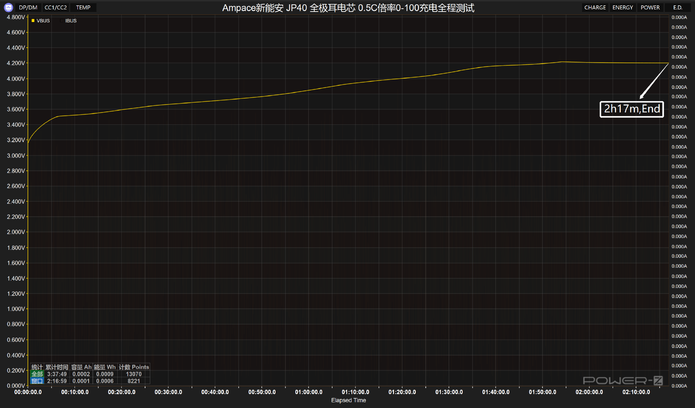695x408 pixels.
Task: Click the 00:00:00.0 start time tick
Action: (x=28, y=392)
